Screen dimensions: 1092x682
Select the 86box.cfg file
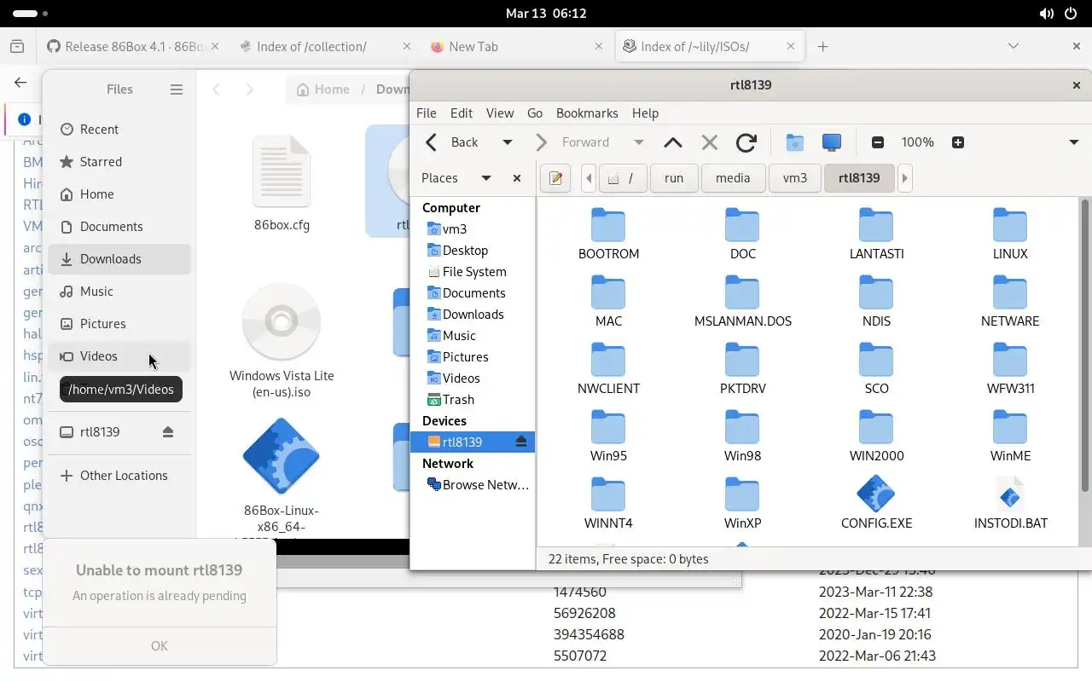pos(282,184)
